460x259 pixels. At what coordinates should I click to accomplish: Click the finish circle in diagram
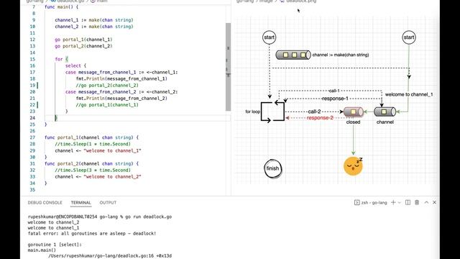click(272, 168)
